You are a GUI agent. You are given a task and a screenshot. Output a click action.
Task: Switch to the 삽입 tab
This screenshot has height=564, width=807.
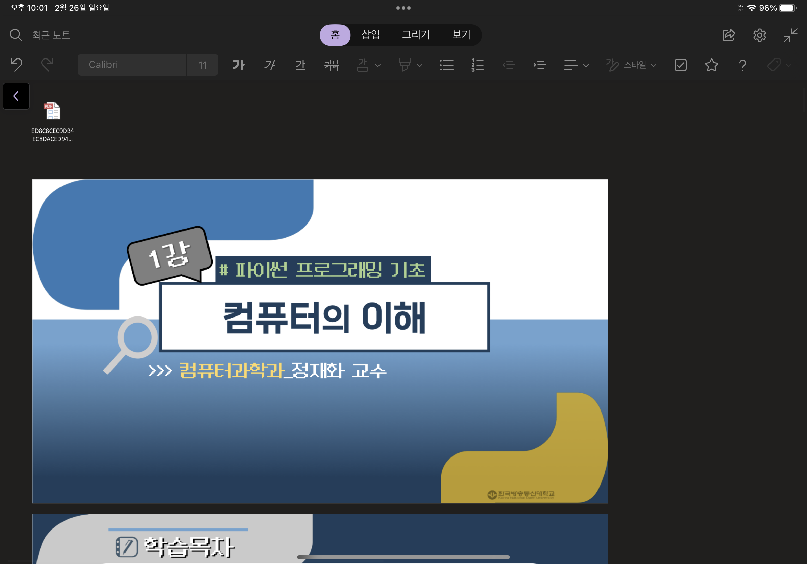pyautogui.click(x=370, y=35)
